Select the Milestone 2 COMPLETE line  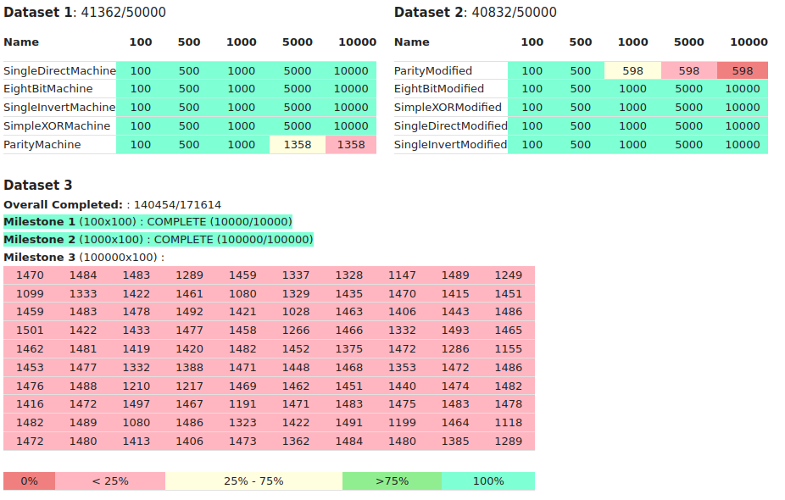pyautogui.click(x=159, y=240)
